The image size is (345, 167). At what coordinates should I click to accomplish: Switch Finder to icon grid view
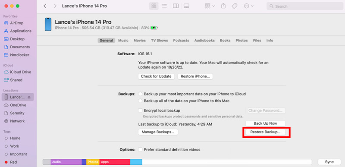point(154,6)
